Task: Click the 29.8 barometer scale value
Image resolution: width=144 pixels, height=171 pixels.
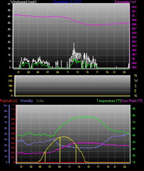Action: (x=134, y=24)
